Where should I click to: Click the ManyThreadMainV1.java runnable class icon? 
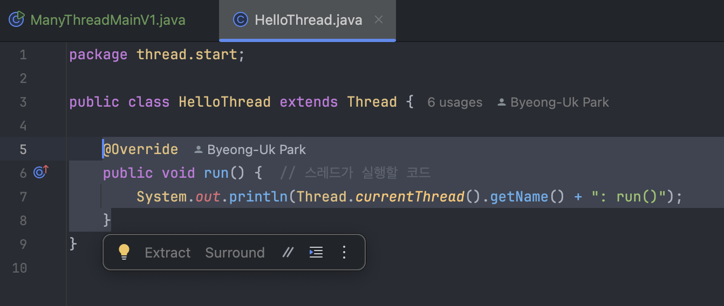17,19
